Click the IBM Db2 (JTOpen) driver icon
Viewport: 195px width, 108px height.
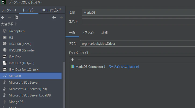pos(5,63)
